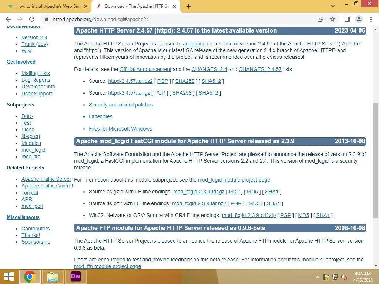Open Tomcat related project link
The height and width of the screenshot is (284, 379).
(30, 193)
